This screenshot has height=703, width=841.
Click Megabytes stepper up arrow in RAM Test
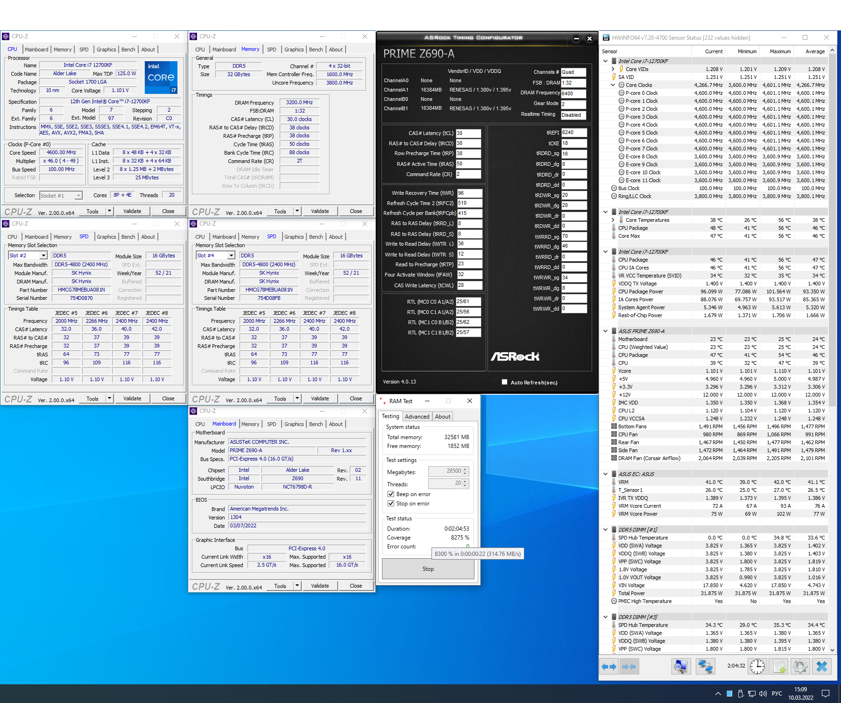pos(465,469)
